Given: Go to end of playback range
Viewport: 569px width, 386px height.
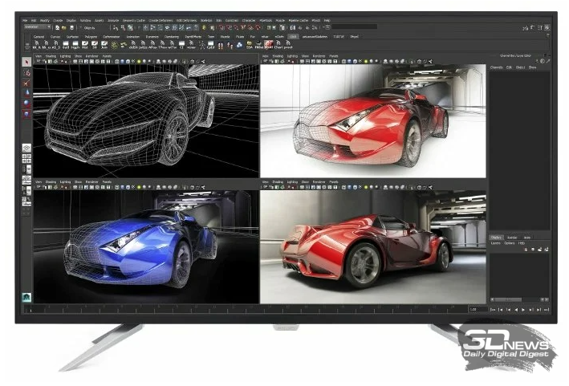Looking at the screenshot, I should [x=547, y=310].
